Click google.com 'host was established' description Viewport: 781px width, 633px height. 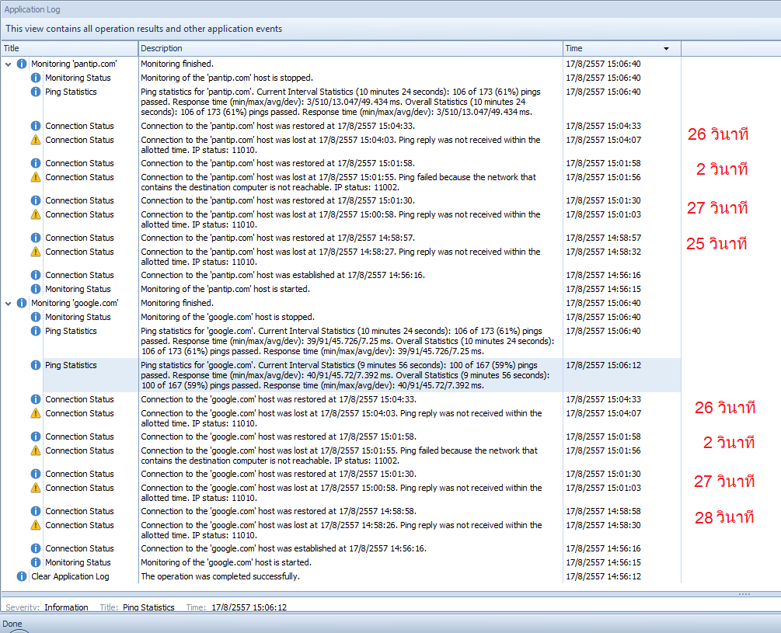(x=284, y=548)
